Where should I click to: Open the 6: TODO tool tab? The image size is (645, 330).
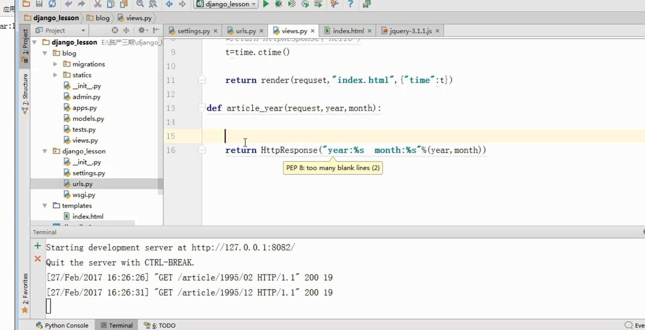tap(160, 325)
